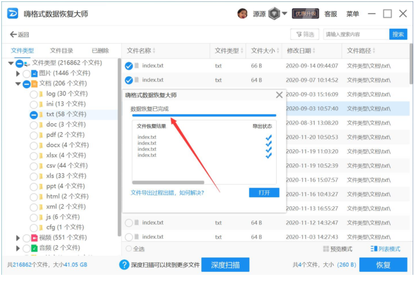
Task: Open the 菜单 menu
Action: coord(353,14)
